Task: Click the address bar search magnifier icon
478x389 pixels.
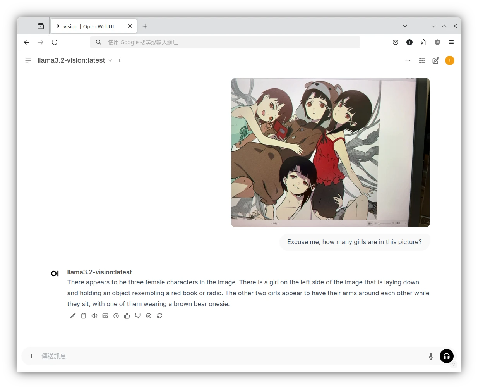Action: pyautogui.click(x=99, y=42)
